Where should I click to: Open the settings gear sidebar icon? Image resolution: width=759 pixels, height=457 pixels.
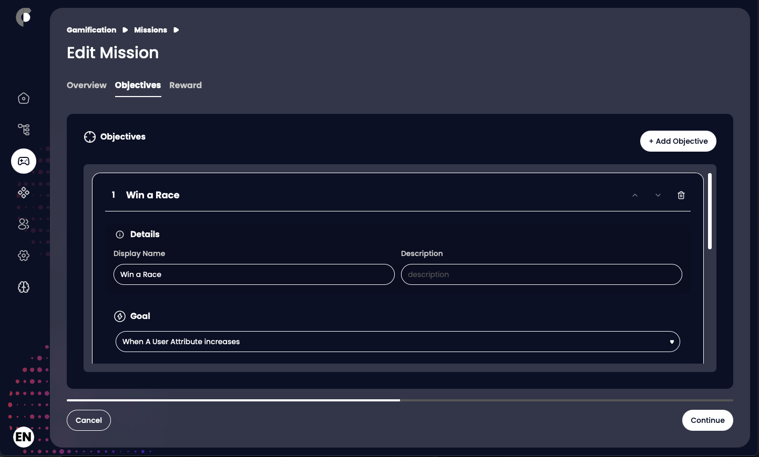[24, 256]
